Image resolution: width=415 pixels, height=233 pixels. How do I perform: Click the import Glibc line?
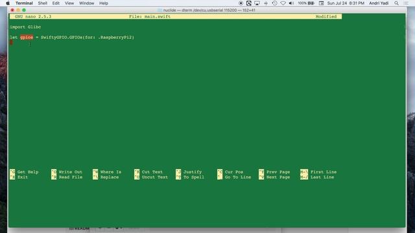25,27
